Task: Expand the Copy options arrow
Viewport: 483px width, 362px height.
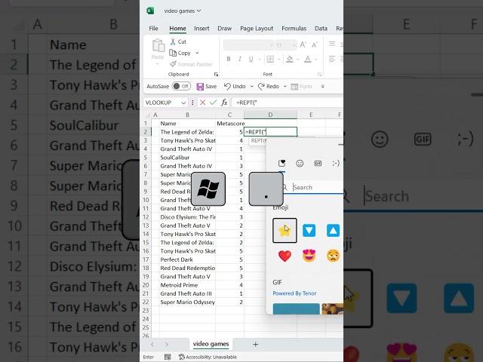Action: point(197,53)
